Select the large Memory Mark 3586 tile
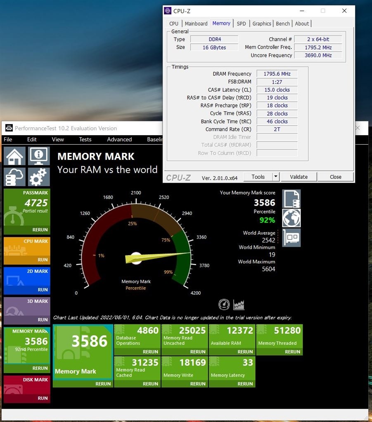 pos(83,352)
